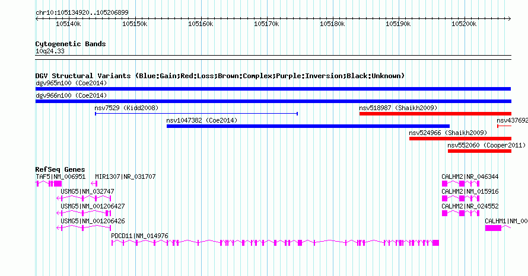The image size is (528, 276).
Task: Click the CALHM2|NM_015916 label
Action: [470, 191]
